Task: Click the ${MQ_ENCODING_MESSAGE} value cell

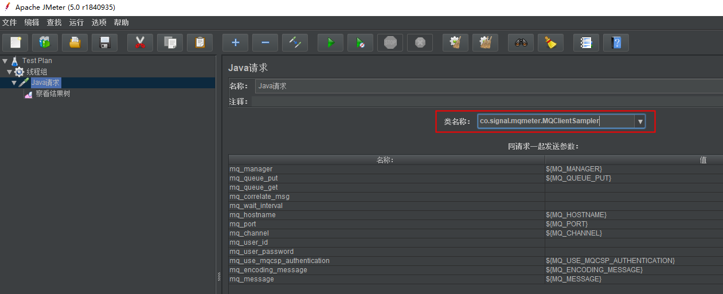Action: pyautogui.click(x=634, y=270)
